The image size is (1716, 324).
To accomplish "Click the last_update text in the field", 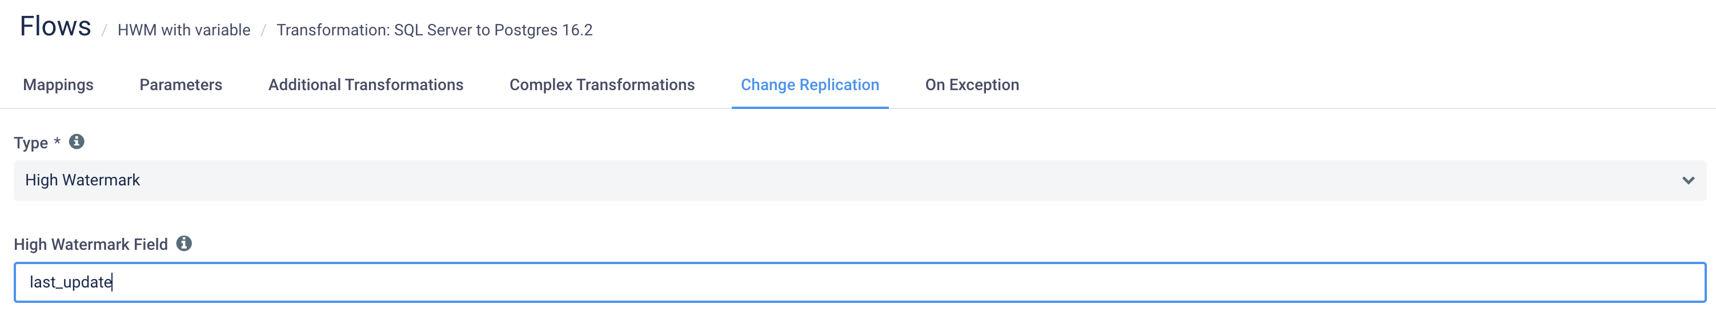I will click(71, 282).
